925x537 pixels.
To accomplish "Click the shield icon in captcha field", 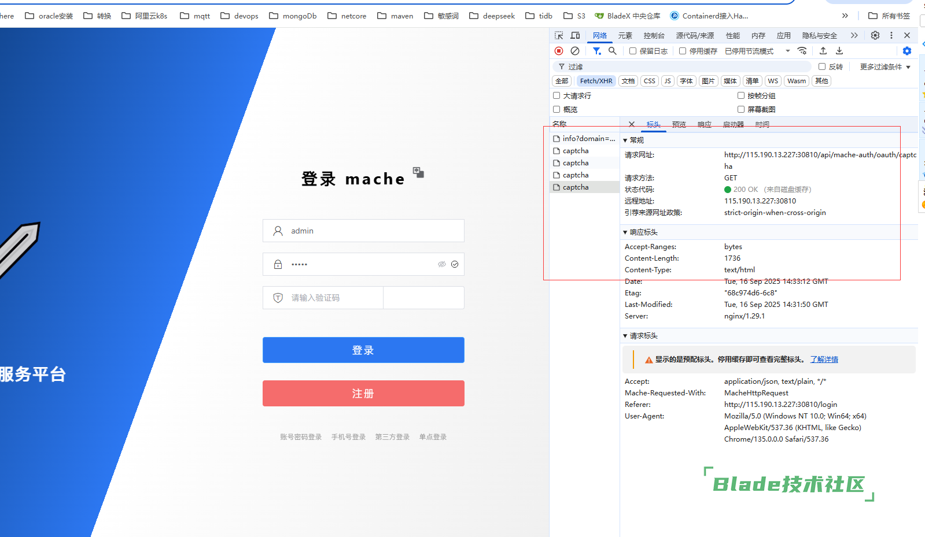I will pos(278,298).
